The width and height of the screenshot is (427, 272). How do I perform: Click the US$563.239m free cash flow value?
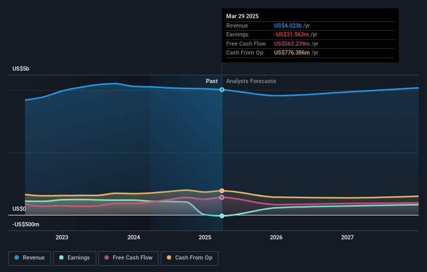pos(292,44)
